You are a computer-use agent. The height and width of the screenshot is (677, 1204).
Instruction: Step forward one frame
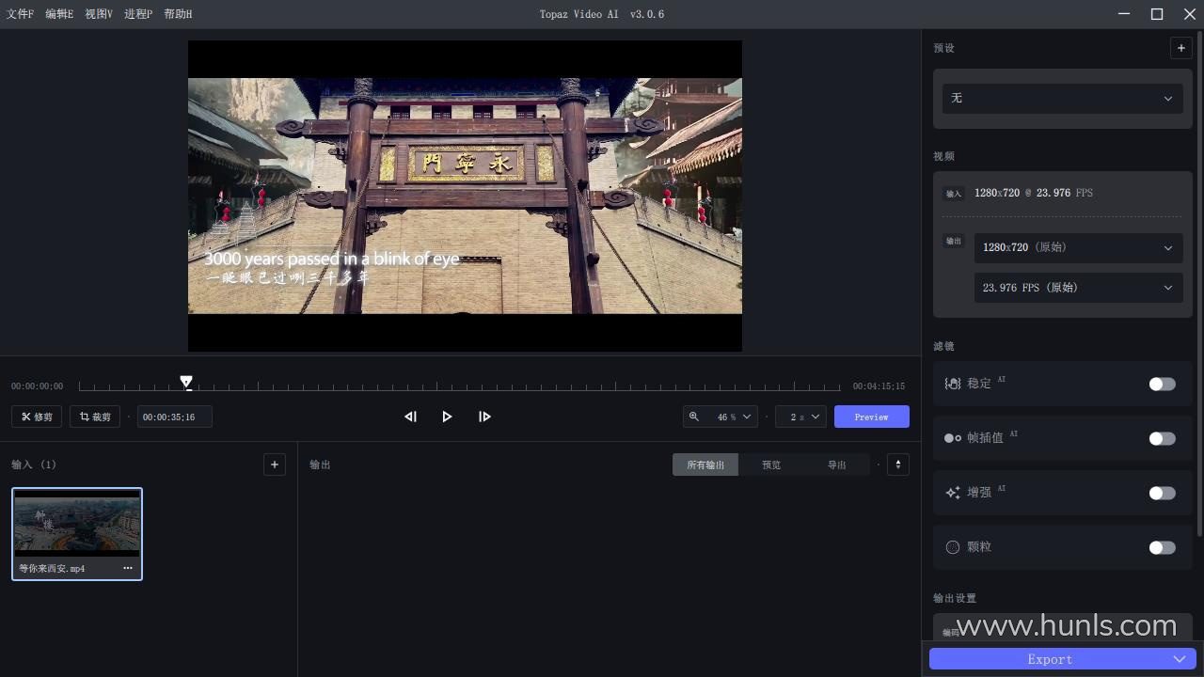pyautogui.click(x=484, y=417)
